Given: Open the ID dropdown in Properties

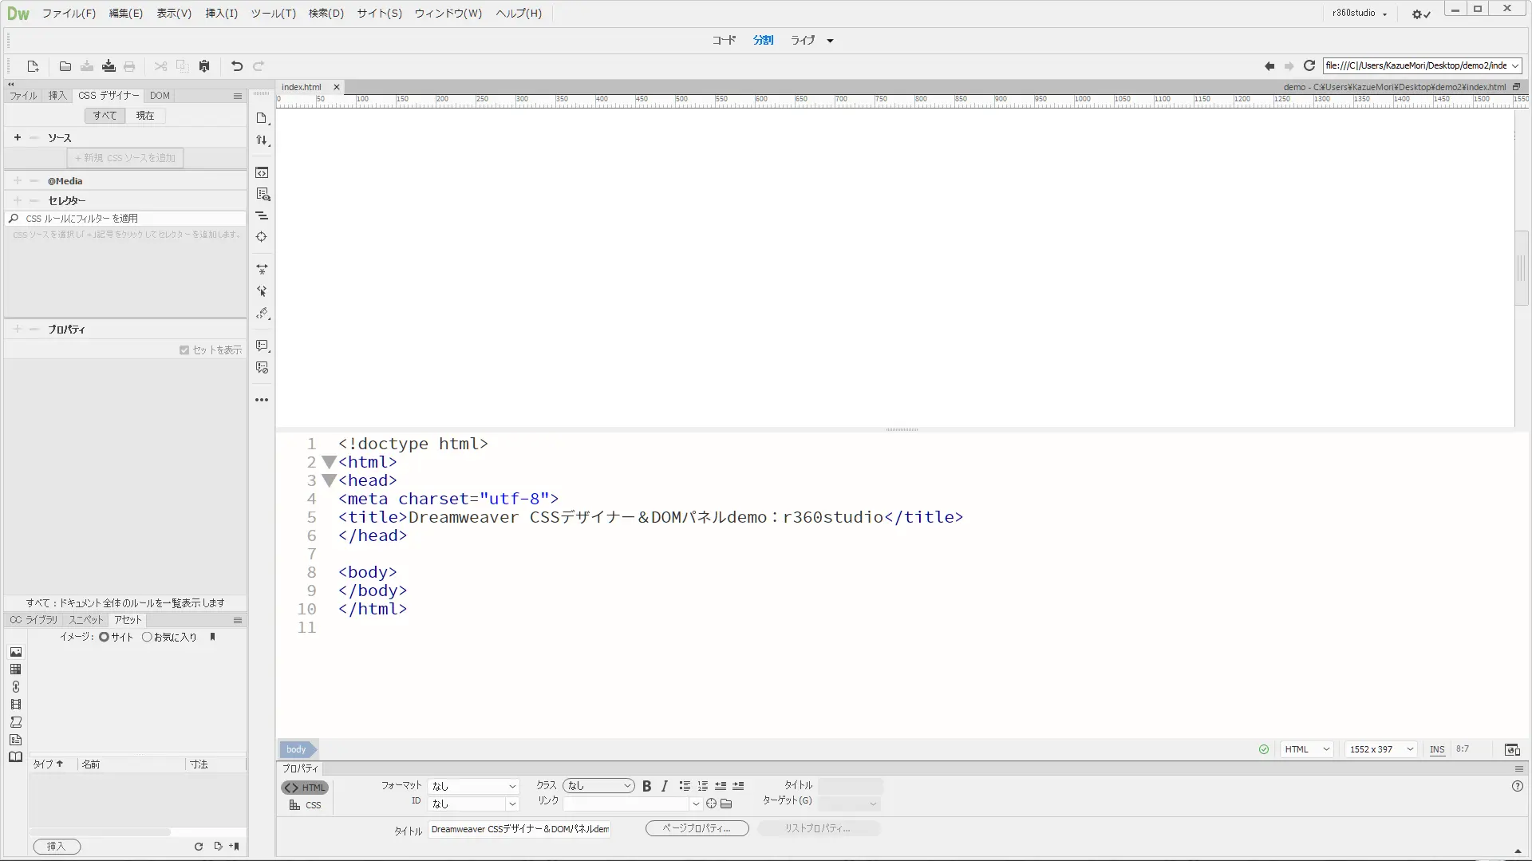Looking at the screenshot, I should [x=473, y=804].
